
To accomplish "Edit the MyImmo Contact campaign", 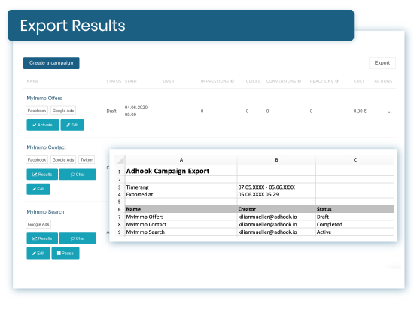I will tap(38, 189).
